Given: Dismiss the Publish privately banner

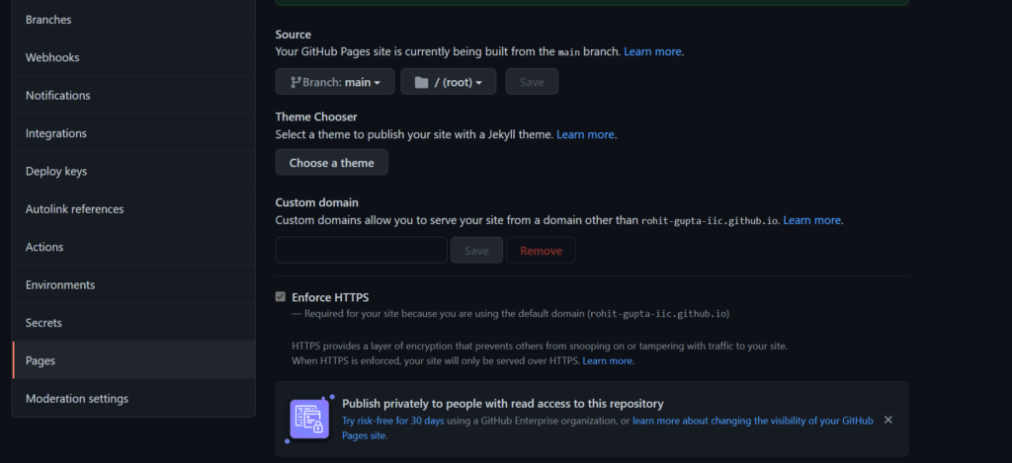Looking at the screenshot, I should [x=888, y=420].
